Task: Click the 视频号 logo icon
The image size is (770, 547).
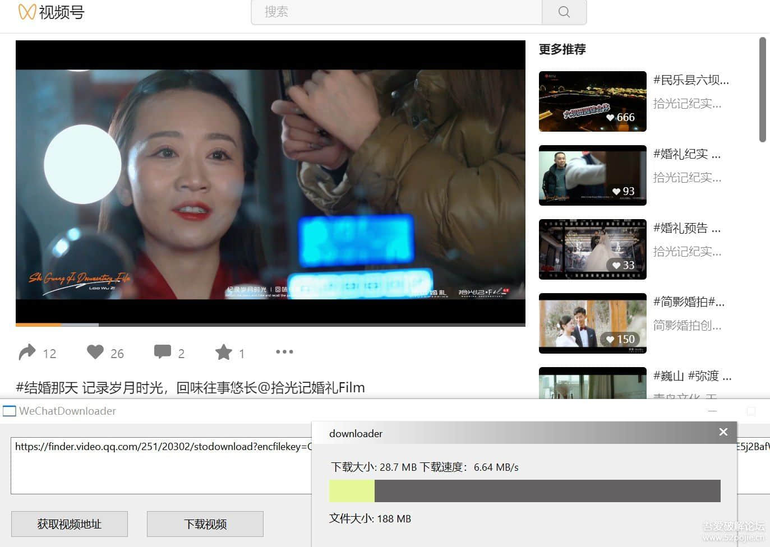Action: (27, 12)
